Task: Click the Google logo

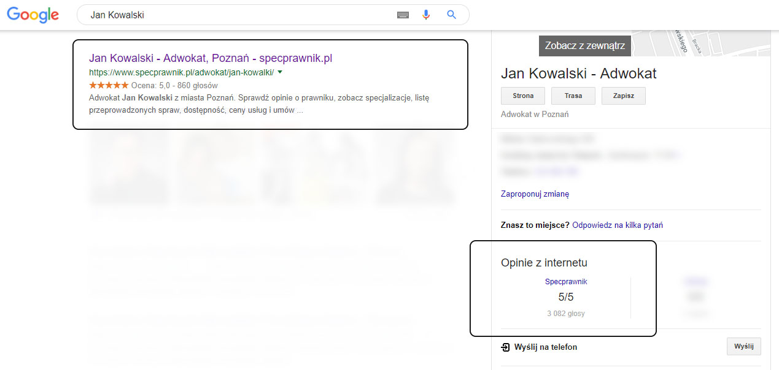Action: [33, 15]
